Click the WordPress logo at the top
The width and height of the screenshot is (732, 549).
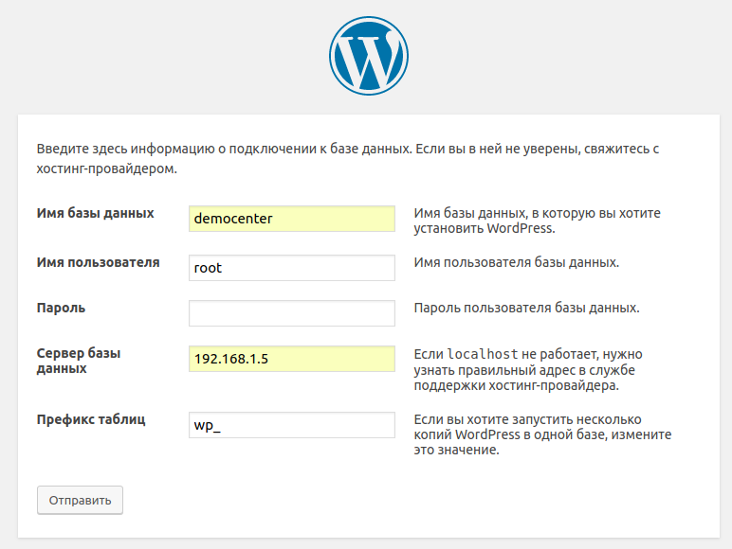point(368,56)
